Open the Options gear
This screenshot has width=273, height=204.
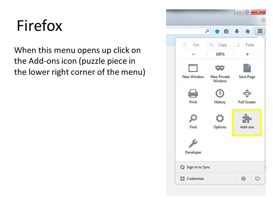pyautogui.click(x=220, y=122)
